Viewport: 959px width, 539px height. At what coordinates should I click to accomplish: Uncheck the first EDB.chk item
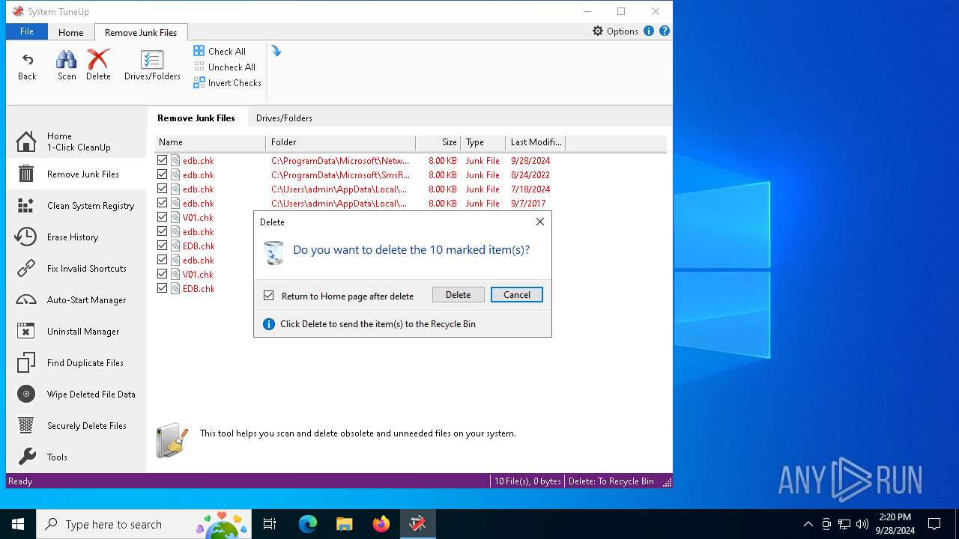point(162,246)
